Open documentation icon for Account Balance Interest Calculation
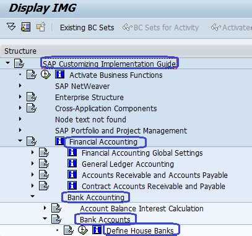Screen dimensions: 252x236 (56, 208)
